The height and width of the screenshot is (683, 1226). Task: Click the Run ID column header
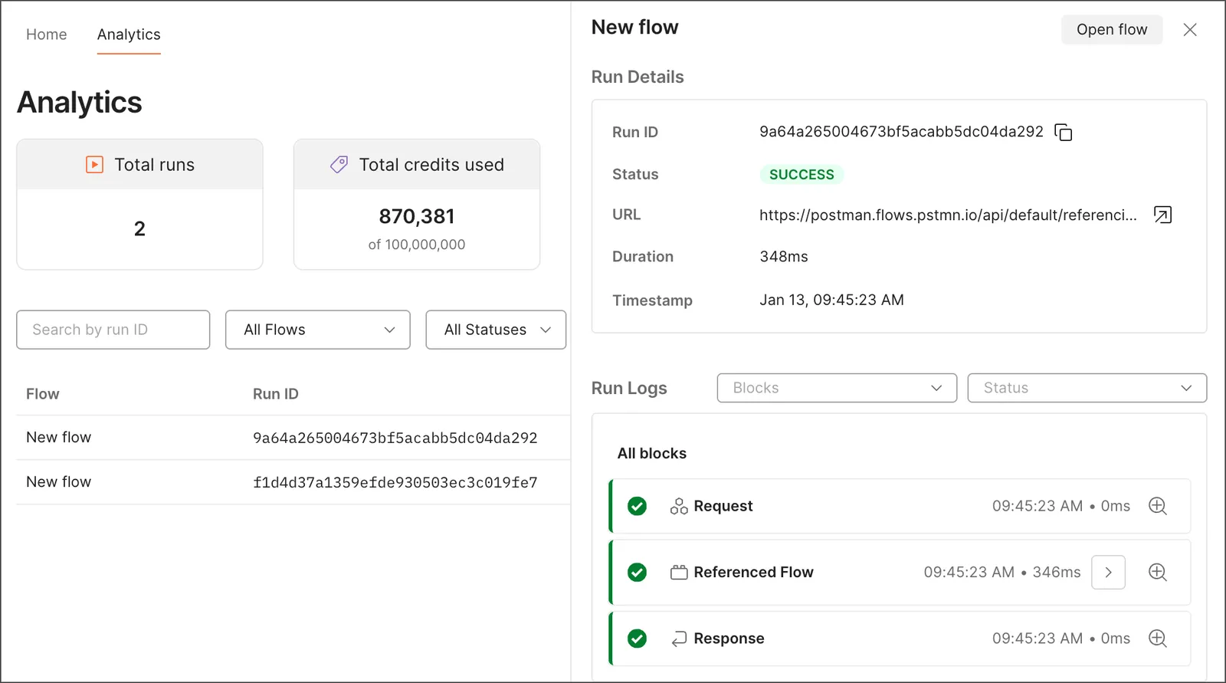[x=276, y=394]
